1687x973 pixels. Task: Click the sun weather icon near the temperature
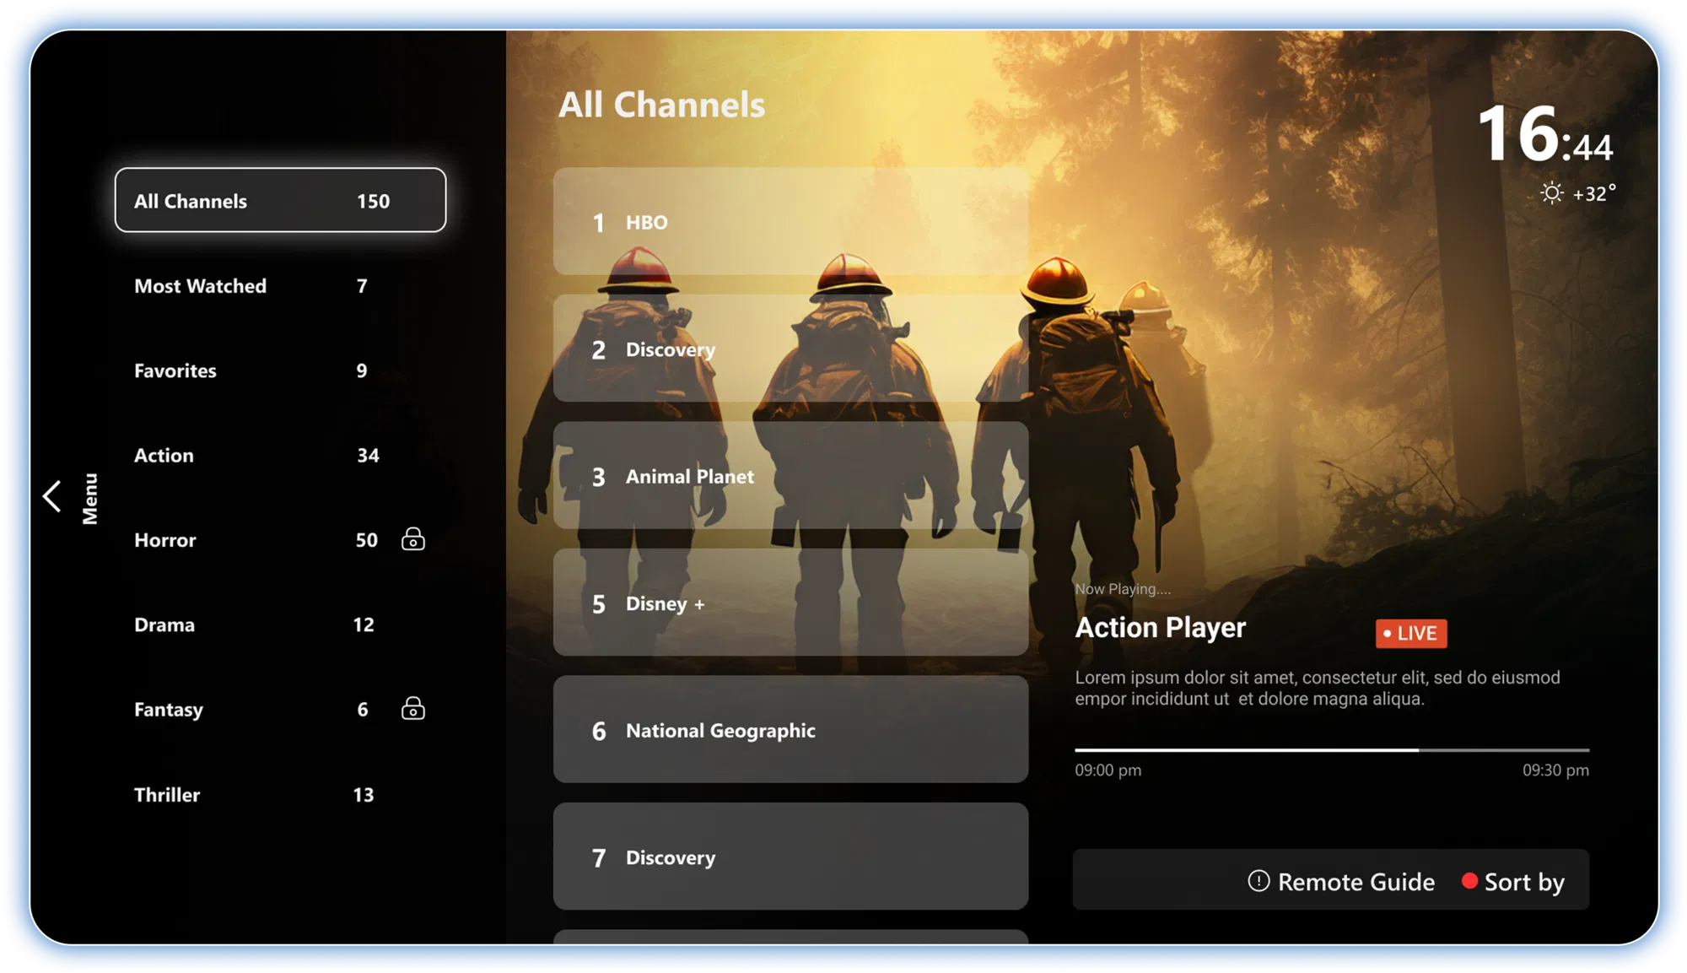pyautogui.click(x=1552, y=193)
